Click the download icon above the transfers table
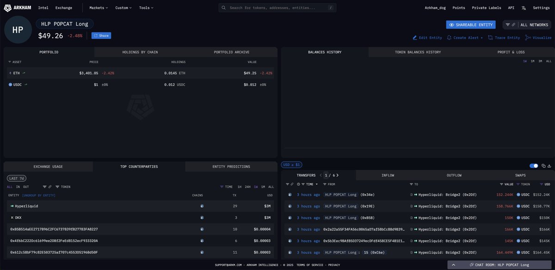The image size is (555, 270). pos(549,166)
